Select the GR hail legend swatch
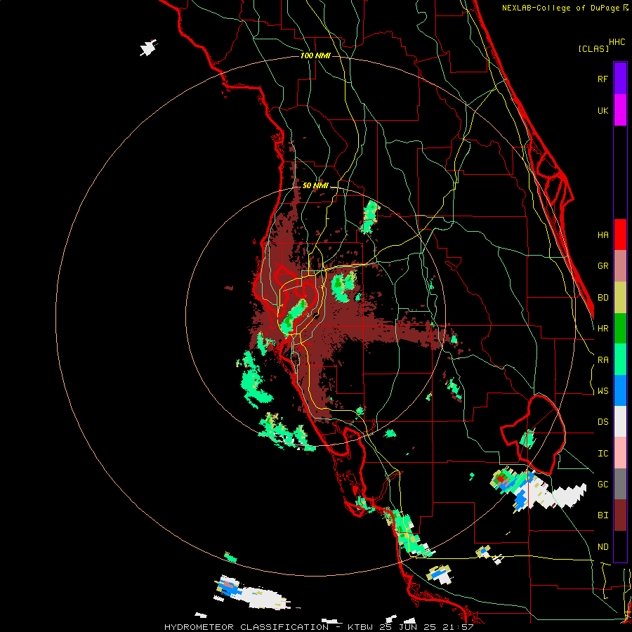Viewport: 632px width, 632px height. coord(620,266)
